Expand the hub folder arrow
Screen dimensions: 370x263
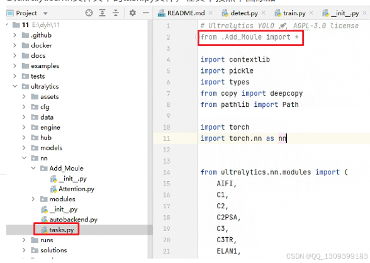[24, 138]
